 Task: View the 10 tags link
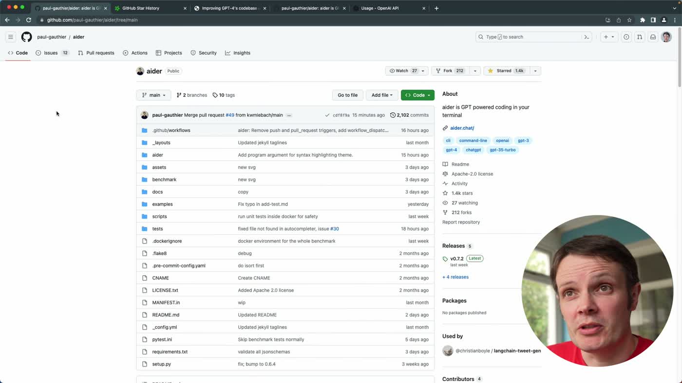click(224, 95)
